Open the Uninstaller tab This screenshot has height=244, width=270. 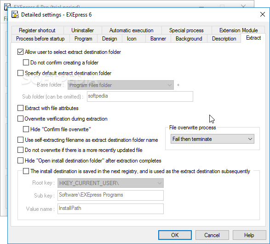(83, 30)
